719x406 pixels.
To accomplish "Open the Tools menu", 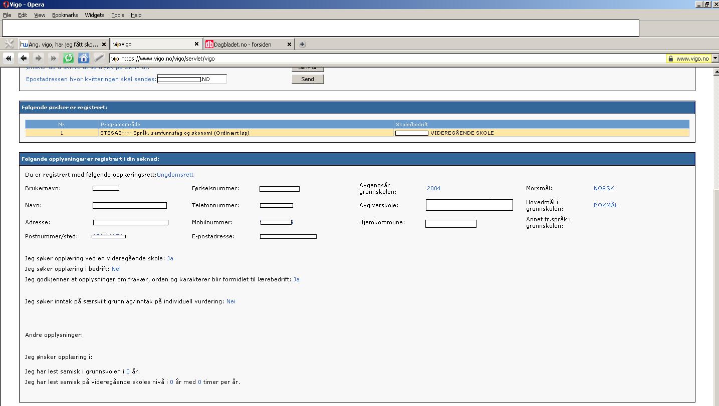I will pos(118,15).
